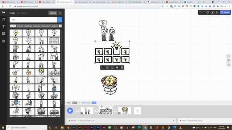Viewport: 232px width, 130px height.
Task: Click the exit icon in top toolbar
Action: point(217,12)
